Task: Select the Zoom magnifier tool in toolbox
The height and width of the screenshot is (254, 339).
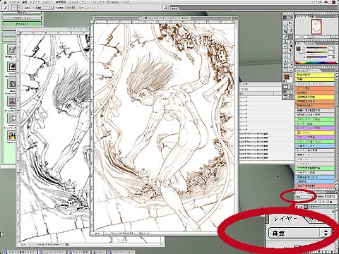Action: tap(290, 70)
